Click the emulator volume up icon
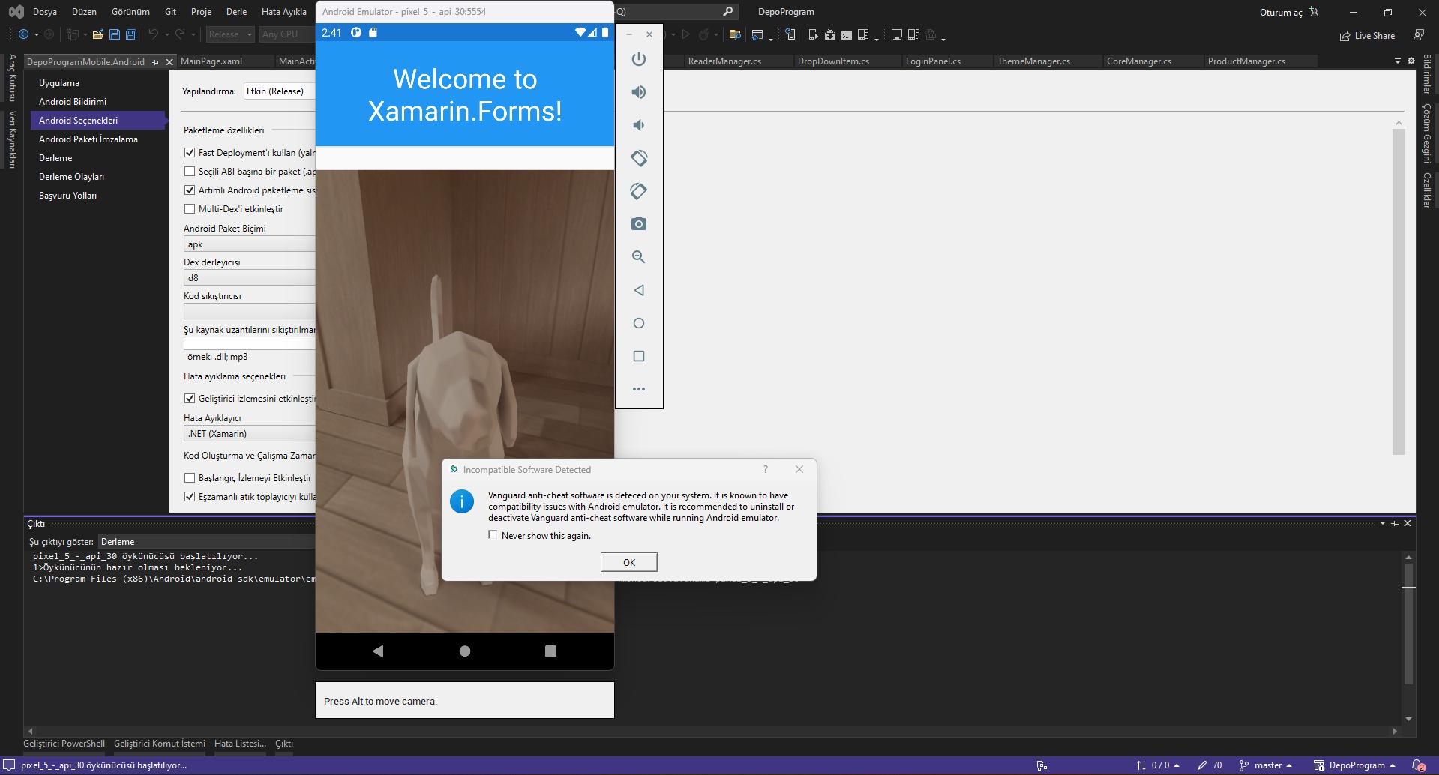This screenshot has width=1439, height=775. (x=638, y=92)
